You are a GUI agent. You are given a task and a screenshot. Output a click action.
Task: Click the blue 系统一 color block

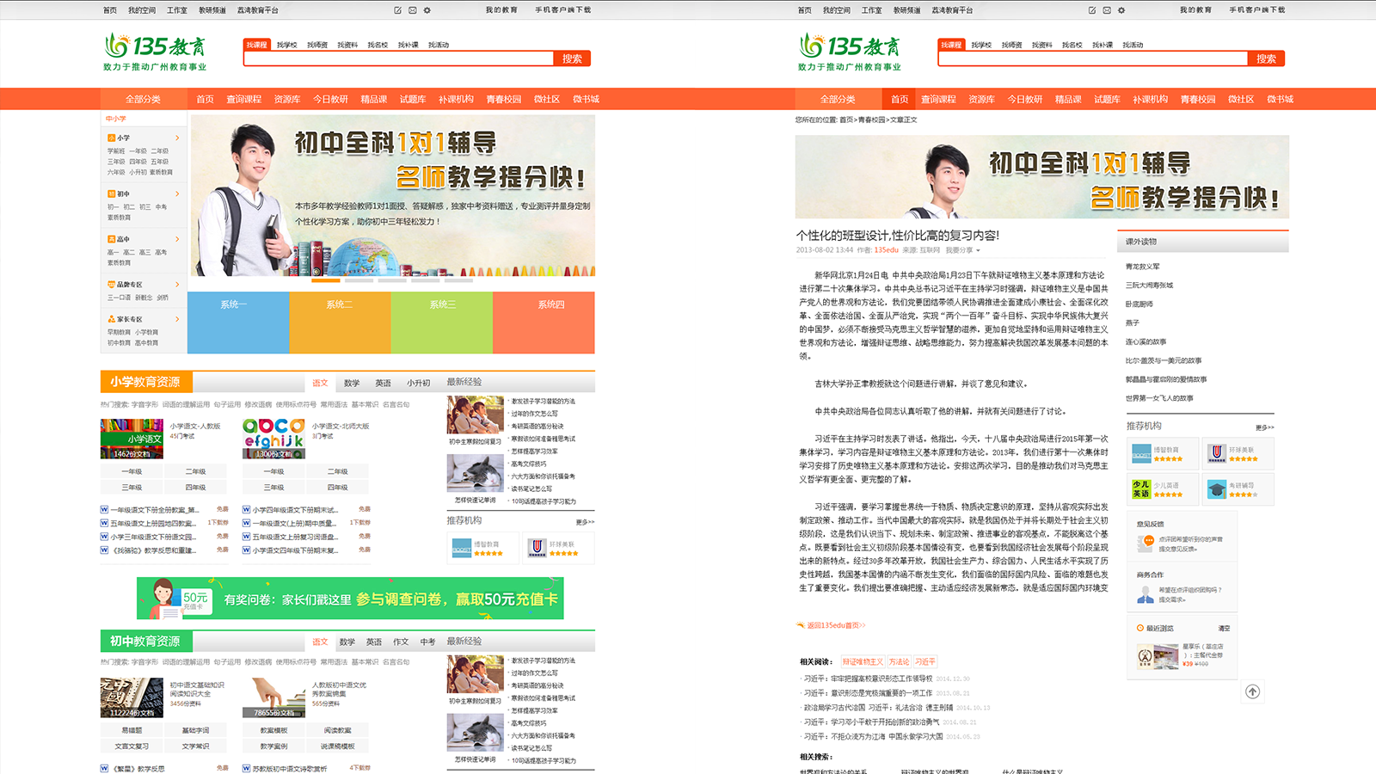tap(237, 322)
